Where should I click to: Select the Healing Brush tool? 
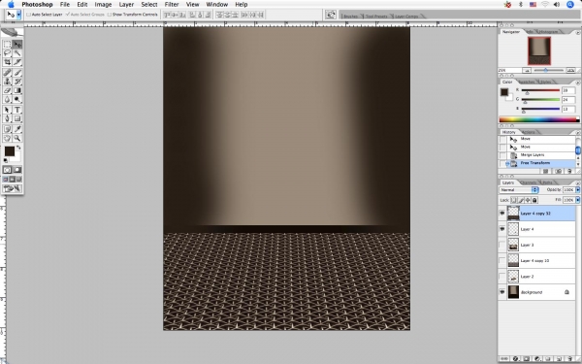[x=7, y=73]
